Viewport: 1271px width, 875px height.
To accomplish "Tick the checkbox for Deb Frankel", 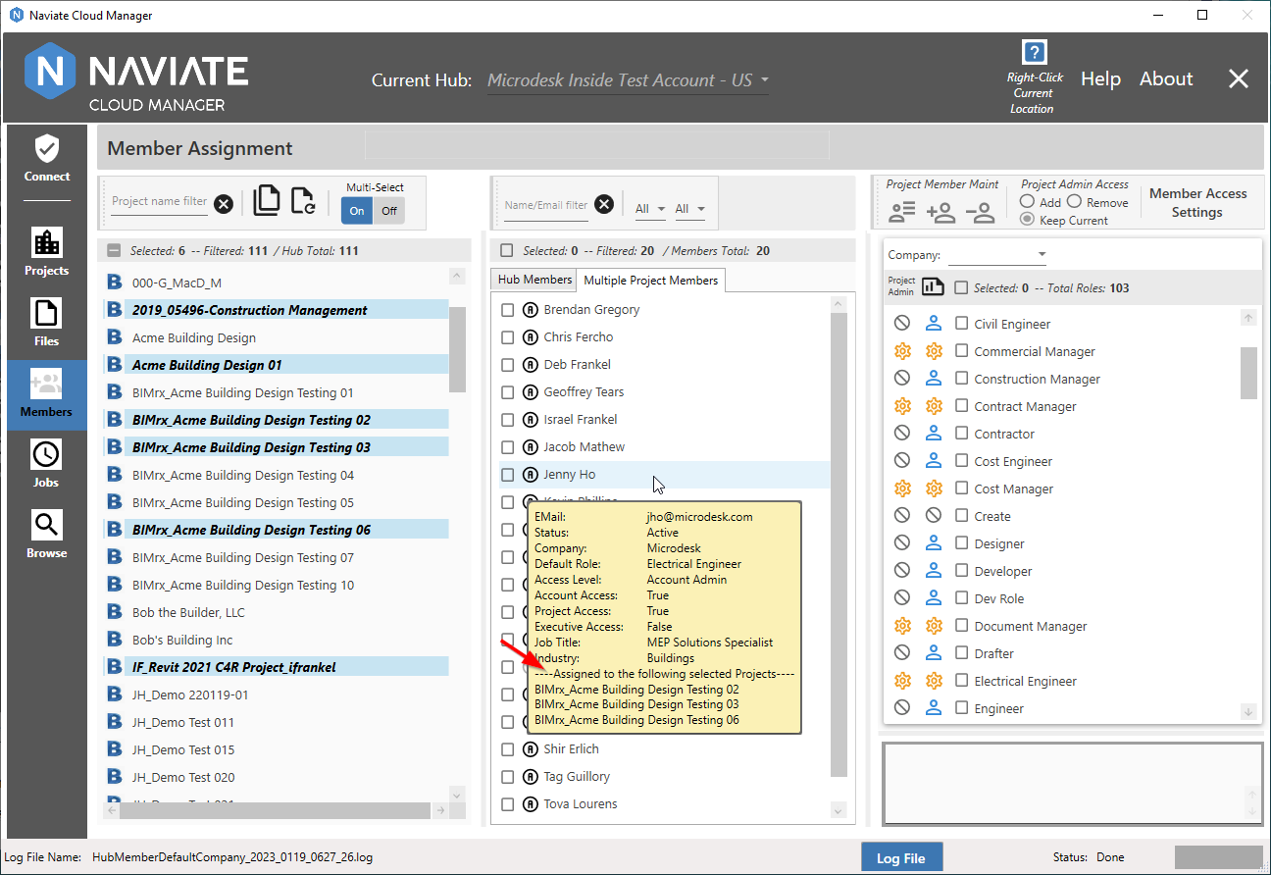I will [508, 365].
